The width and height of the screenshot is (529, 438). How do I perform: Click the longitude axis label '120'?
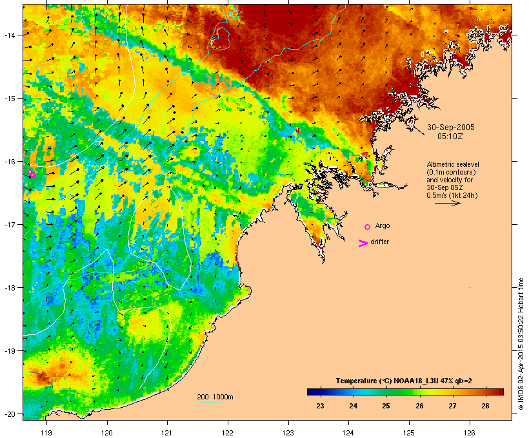tap(107, 433)
